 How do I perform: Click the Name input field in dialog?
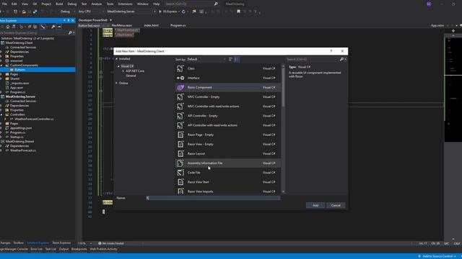213,198
